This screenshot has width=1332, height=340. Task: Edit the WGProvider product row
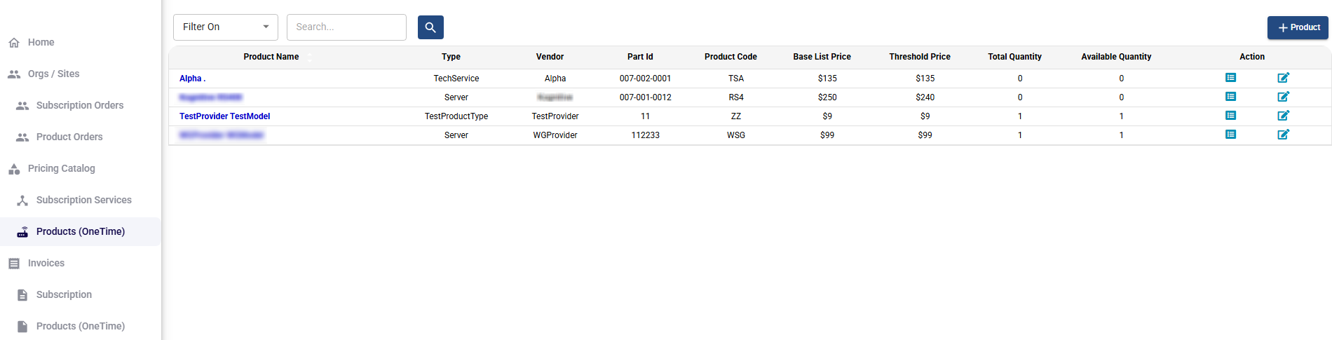[1283, 135]
